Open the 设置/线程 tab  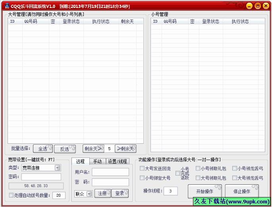point(118,162)
